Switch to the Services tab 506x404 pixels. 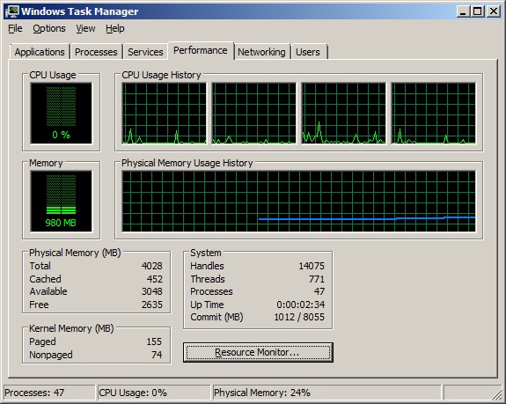[x=145, y=52]
